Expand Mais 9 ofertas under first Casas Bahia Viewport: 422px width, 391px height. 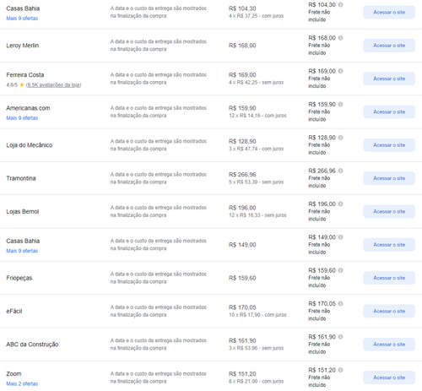(x=22, y=19)
